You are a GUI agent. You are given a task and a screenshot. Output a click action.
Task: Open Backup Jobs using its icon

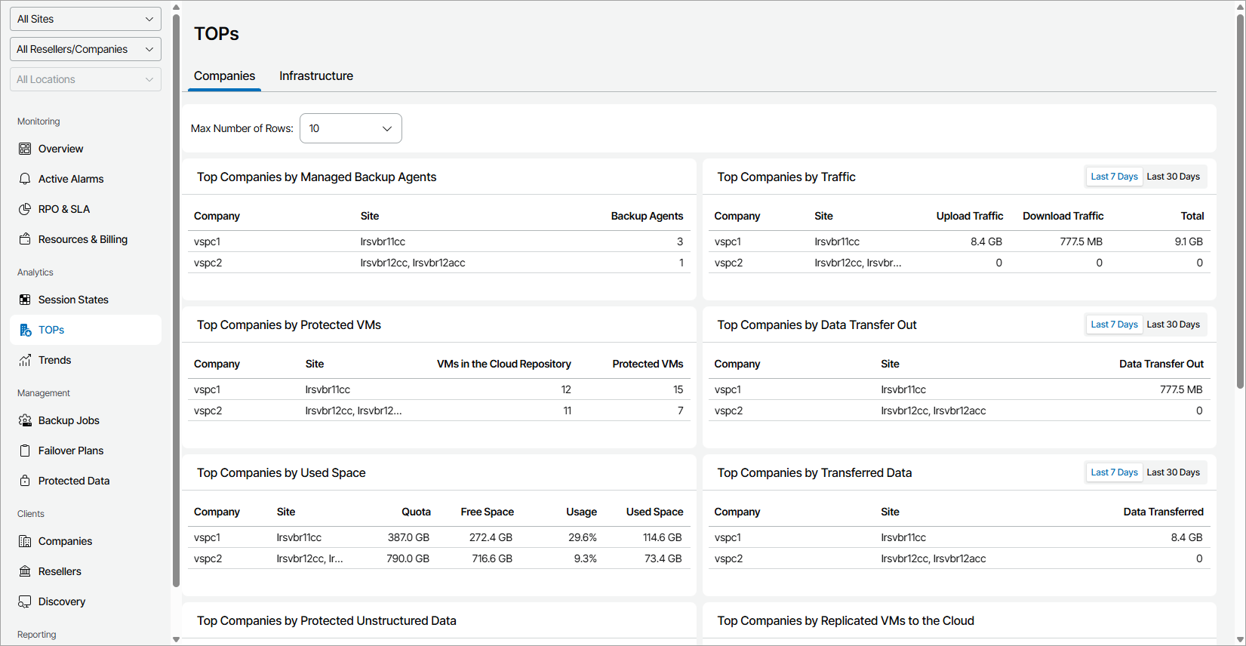25,420
